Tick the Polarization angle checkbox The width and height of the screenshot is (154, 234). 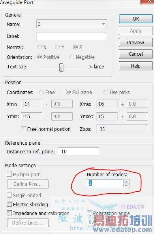[x=89, y=213]
